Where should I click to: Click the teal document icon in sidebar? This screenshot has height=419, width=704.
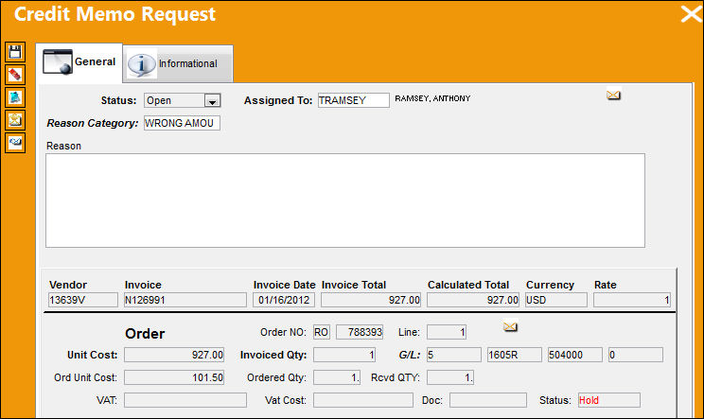(x=15, y=97)
